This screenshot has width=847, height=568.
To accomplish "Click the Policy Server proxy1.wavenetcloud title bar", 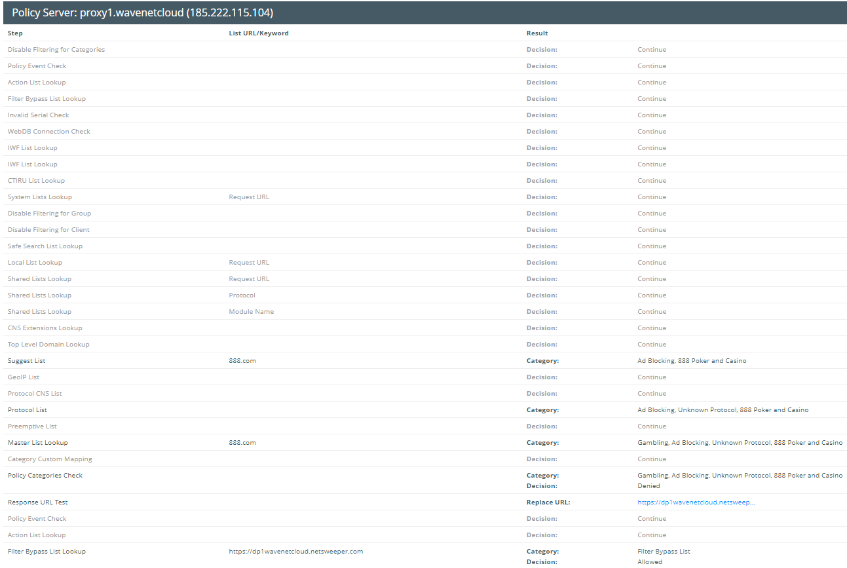I will (x=143, y=13).
